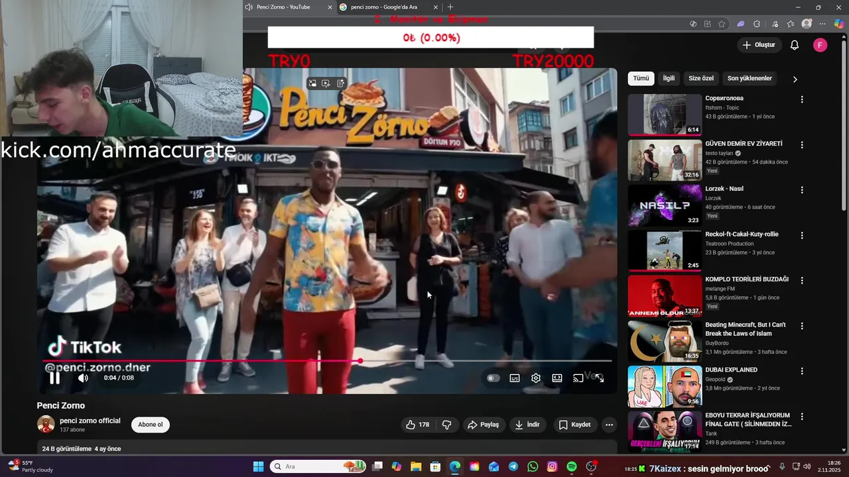
Task: Save video with Kaydet button
Action: click(x=574, y=425)
